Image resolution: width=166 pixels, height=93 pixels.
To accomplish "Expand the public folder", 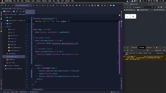I will click(5, 24).
